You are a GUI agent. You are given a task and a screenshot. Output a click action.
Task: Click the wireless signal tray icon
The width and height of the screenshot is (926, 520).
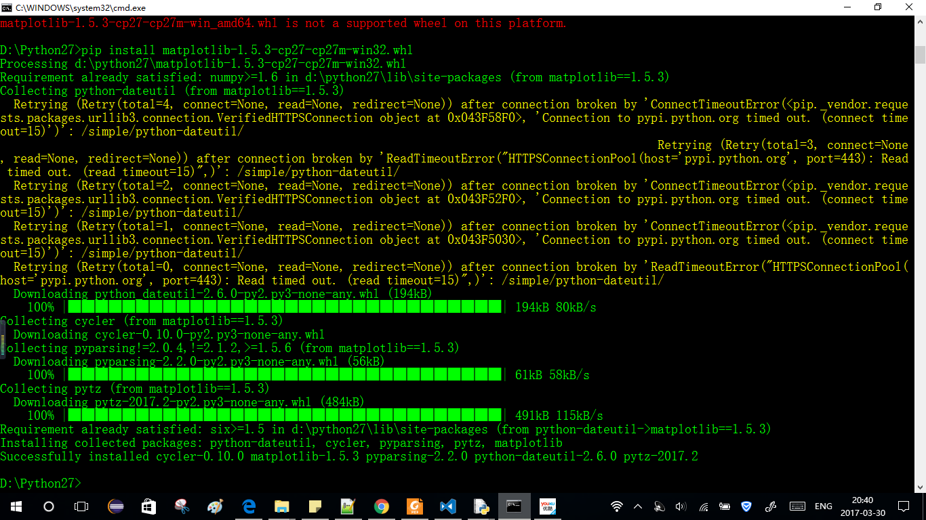point(704,506)
